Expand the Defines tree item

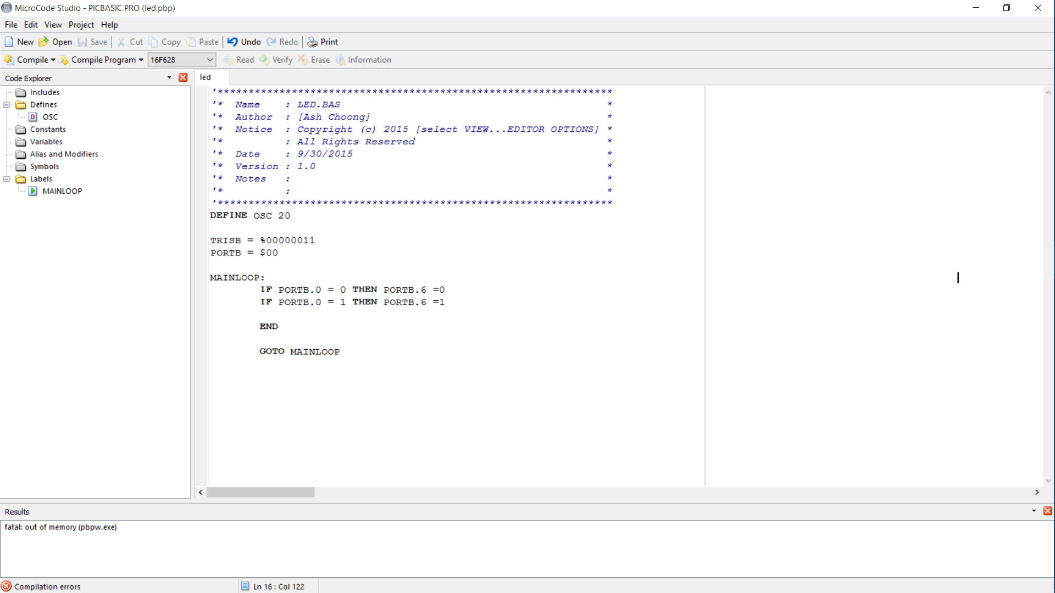point(7,104)
